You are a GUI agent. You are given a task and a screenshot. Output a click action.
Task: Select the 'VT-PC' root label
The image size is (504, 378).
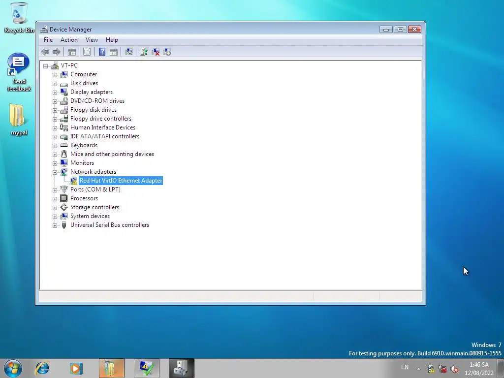(69, 65)
